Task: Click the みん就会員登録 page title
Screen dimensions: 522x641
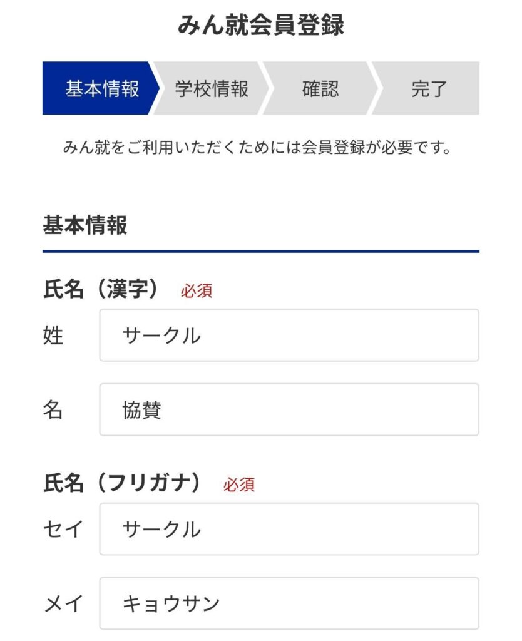Action: point(261,24)
